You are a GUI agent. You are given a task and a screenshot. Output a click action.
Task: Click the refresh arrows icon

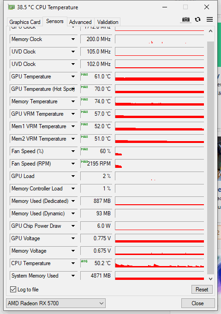click(x=198, y=19)
